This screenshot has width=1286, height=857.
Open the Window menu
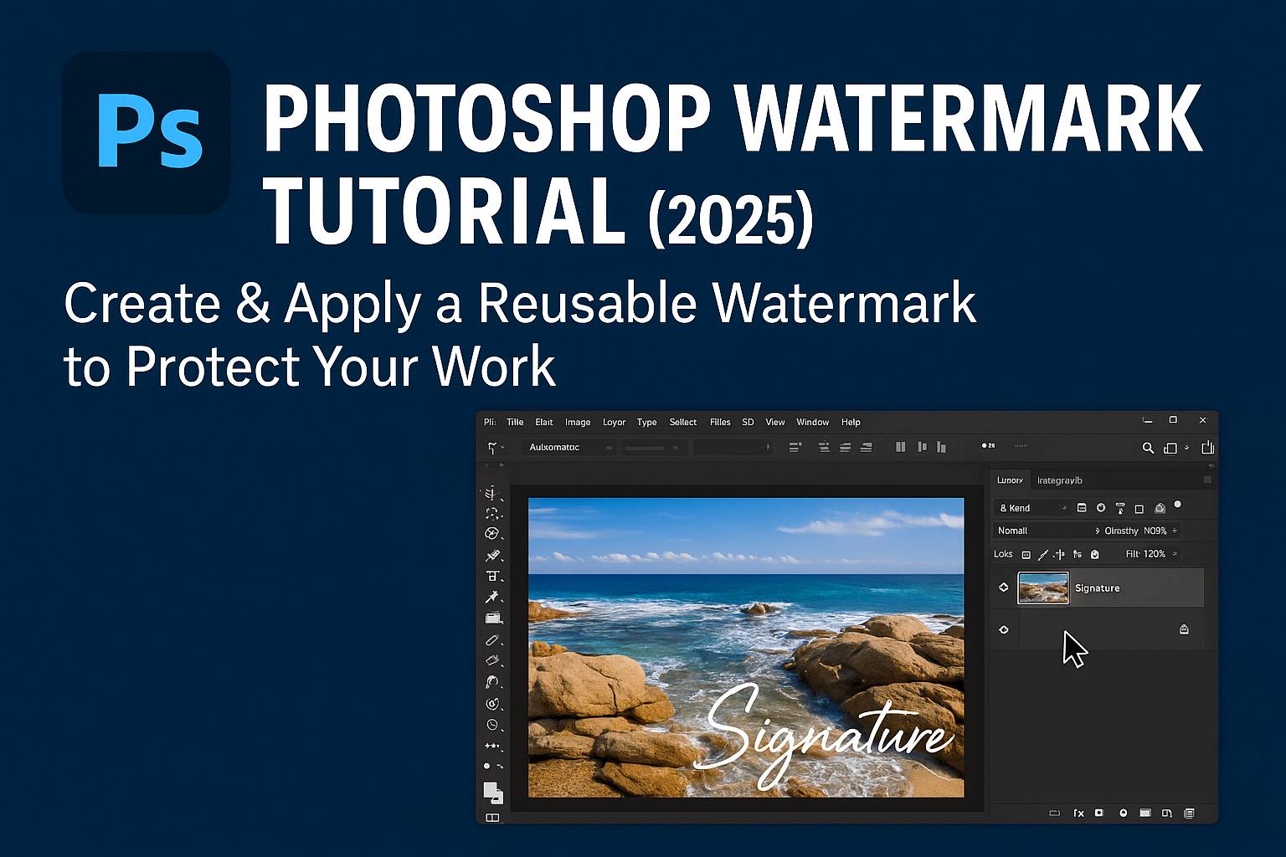click(x=812, y=422)
